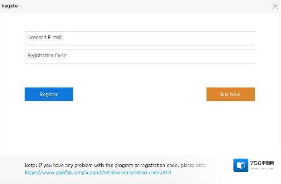Focus the Licensed E-mail input field

point(140,38)
